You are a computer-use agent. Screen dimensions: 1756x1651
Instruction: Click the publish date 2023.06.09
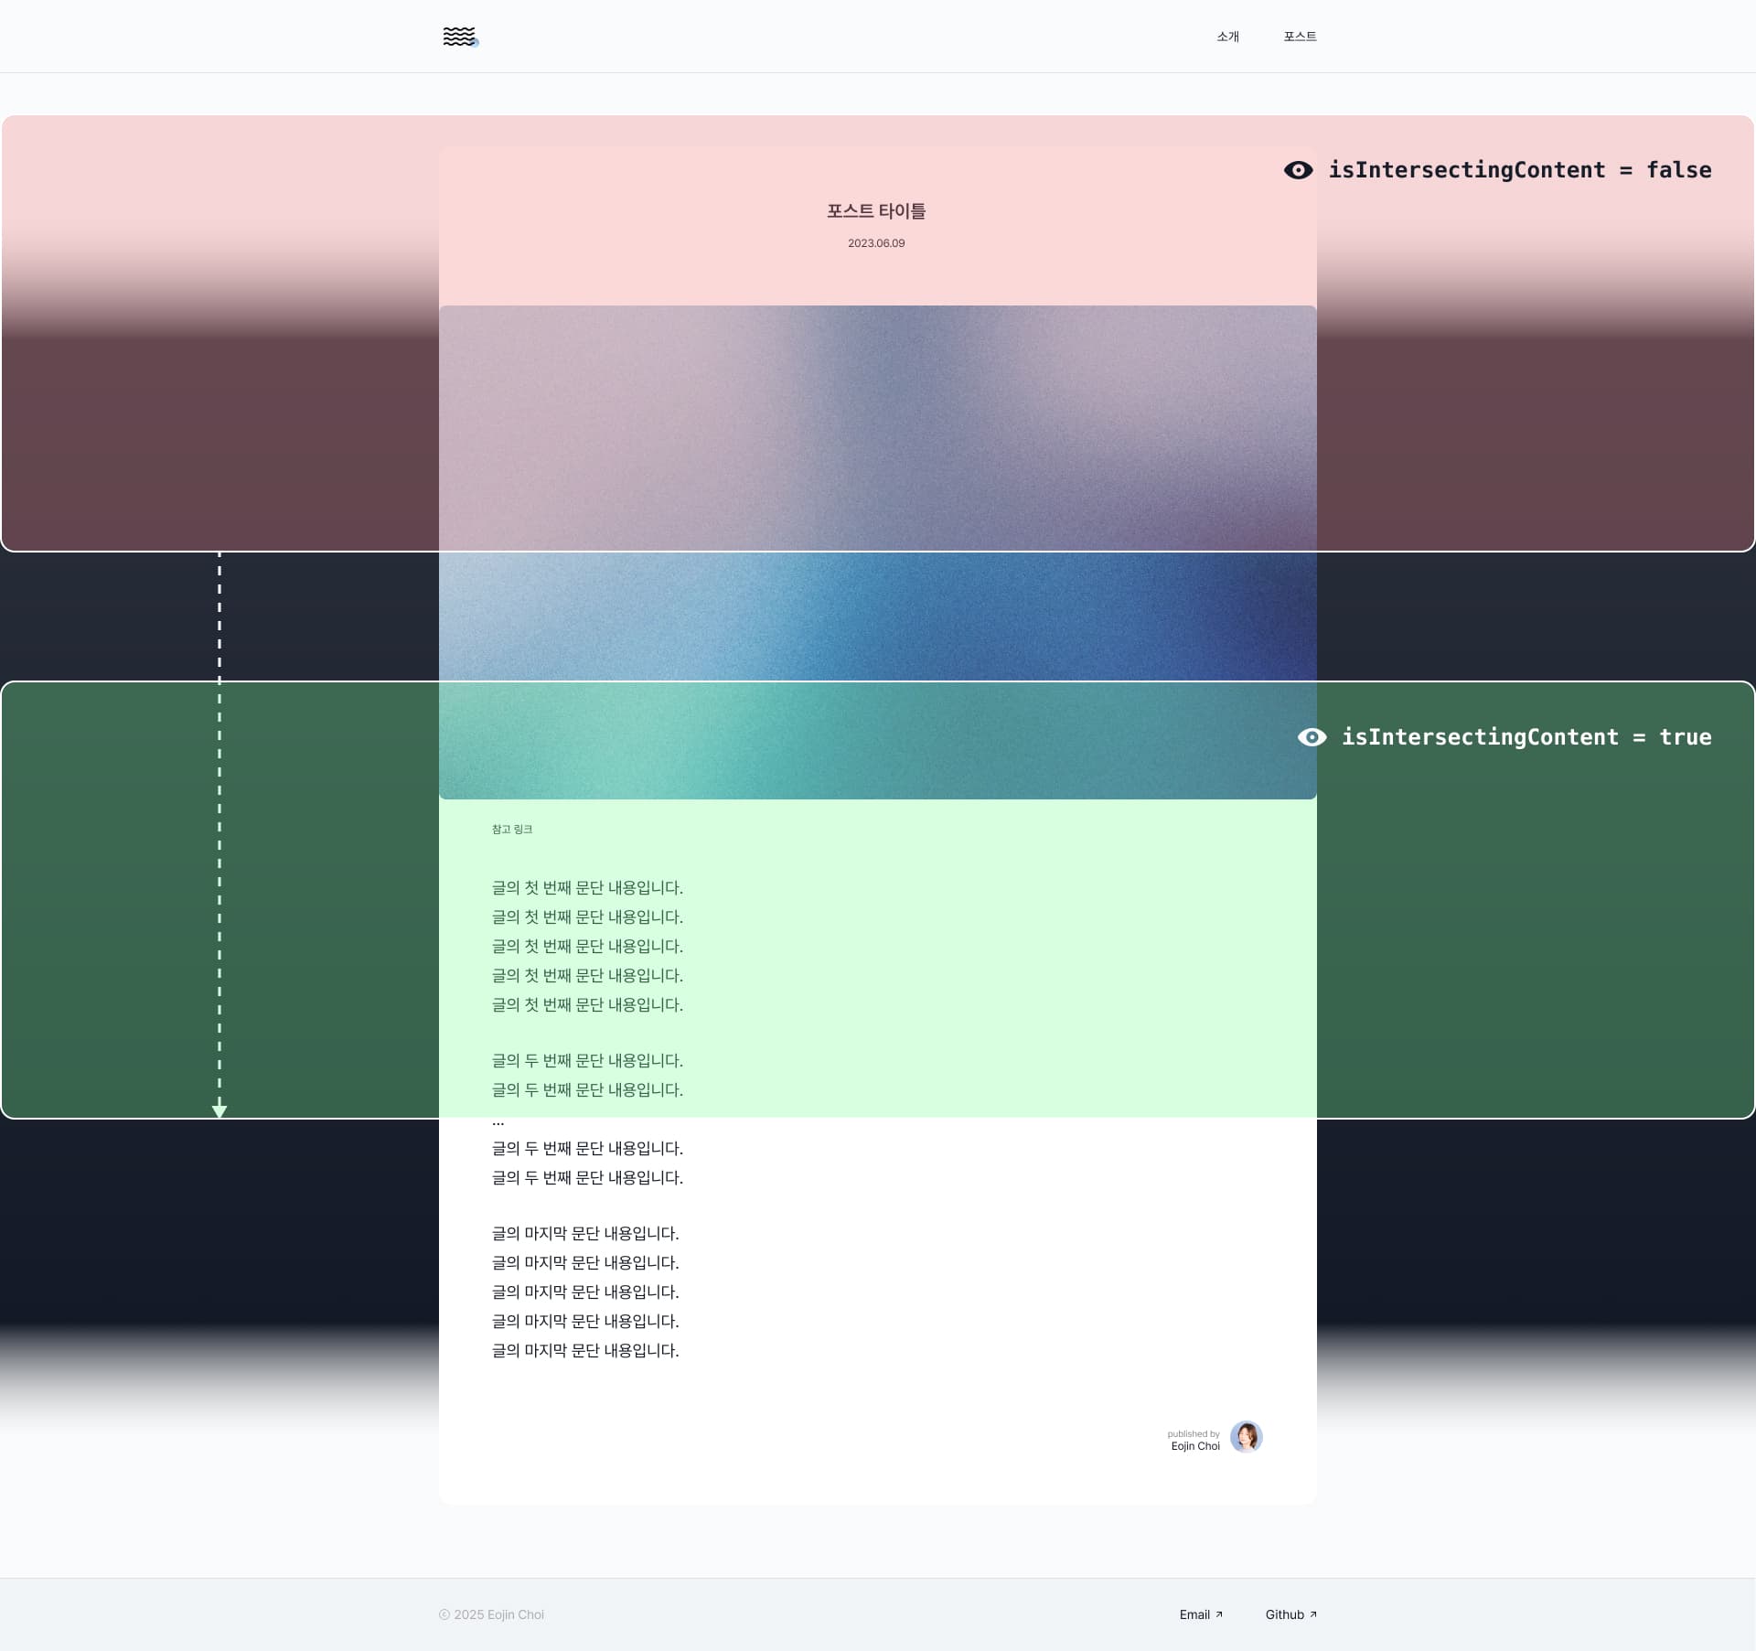pyautogui.click(x=876, y=243)
